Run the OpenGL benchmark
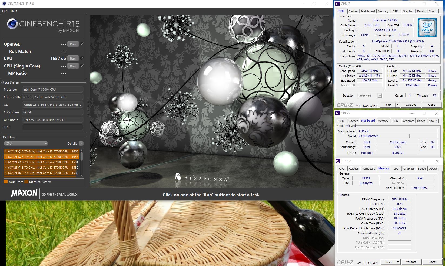The height and width of the screenshot is (266, 445). (73, 44)
